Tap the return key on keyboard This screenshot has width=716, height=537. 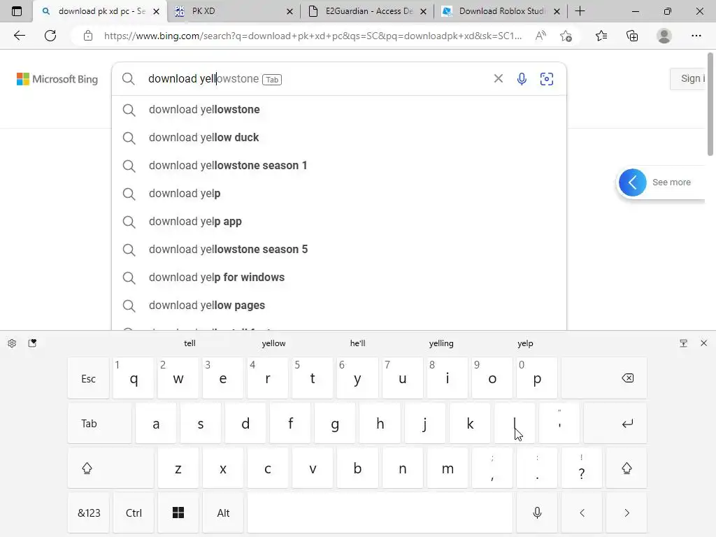pyautogui.click(x=615, y=423)
